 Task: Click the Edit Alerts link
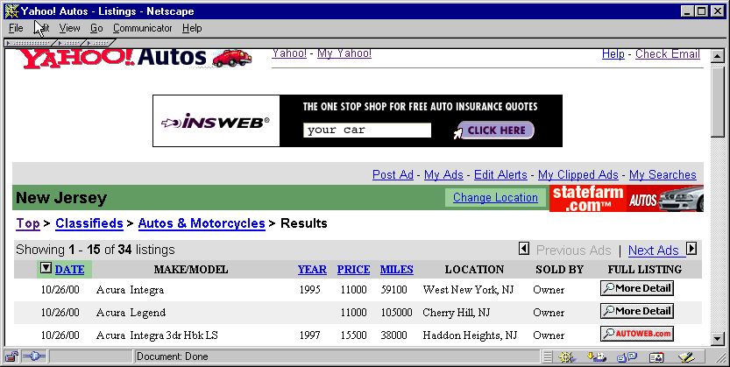(500, 175)
